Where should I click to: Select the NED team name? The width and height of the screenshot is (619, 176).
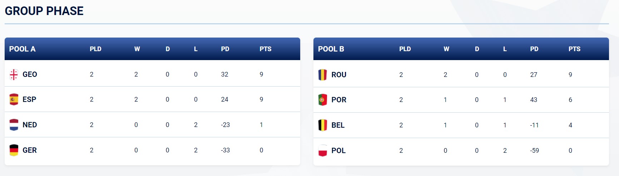(30, 125)
